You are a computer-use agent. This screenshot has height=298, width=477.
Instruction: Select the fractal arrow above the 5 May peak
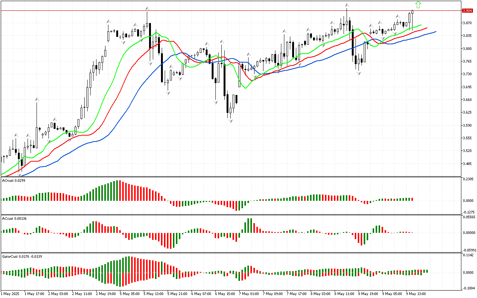(147, 8)
